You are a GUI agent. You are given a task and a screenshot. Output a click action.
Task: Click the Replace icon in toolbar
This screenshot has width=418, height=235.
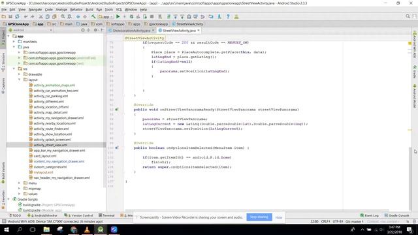[x=70, y=16]
